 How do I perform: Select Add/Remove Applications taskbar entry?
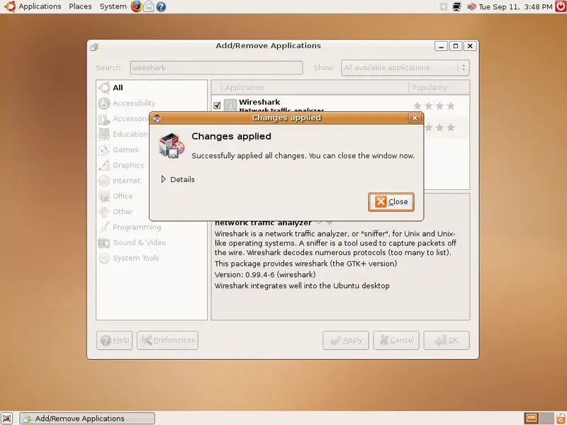(x=87, y=418)
